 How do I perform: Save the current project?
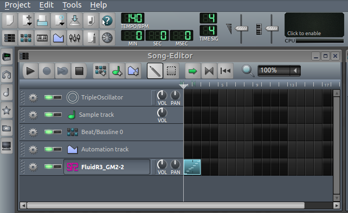(x=75, y=21)
